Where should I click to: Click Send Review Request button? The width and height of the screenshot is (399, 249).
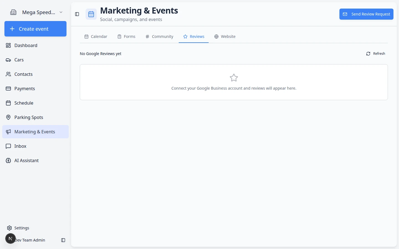tap(366, 14)
